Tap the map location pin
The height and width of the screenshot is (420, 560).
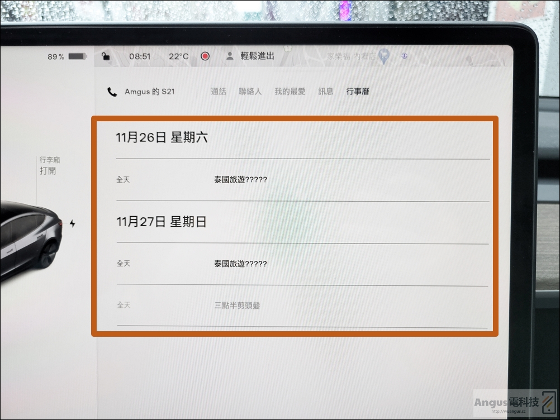coord(384,56)
